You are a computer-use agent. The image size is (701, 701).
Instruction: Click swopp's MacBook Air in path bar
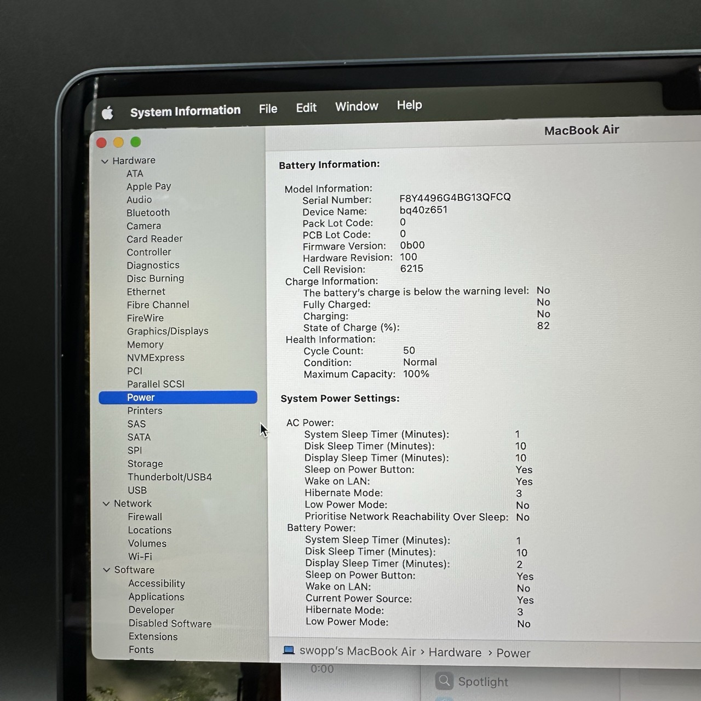click(358, 651)
